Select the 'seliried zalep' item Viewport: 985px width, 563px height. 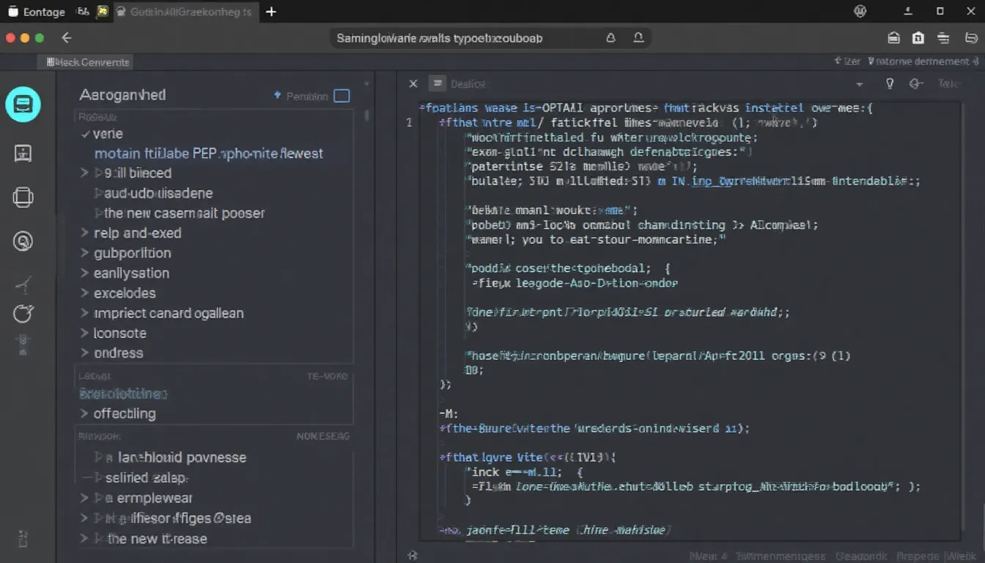[146, 477]
